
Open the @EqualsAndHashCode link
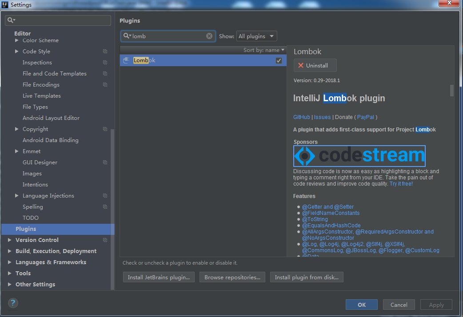[x=331, y=226]
